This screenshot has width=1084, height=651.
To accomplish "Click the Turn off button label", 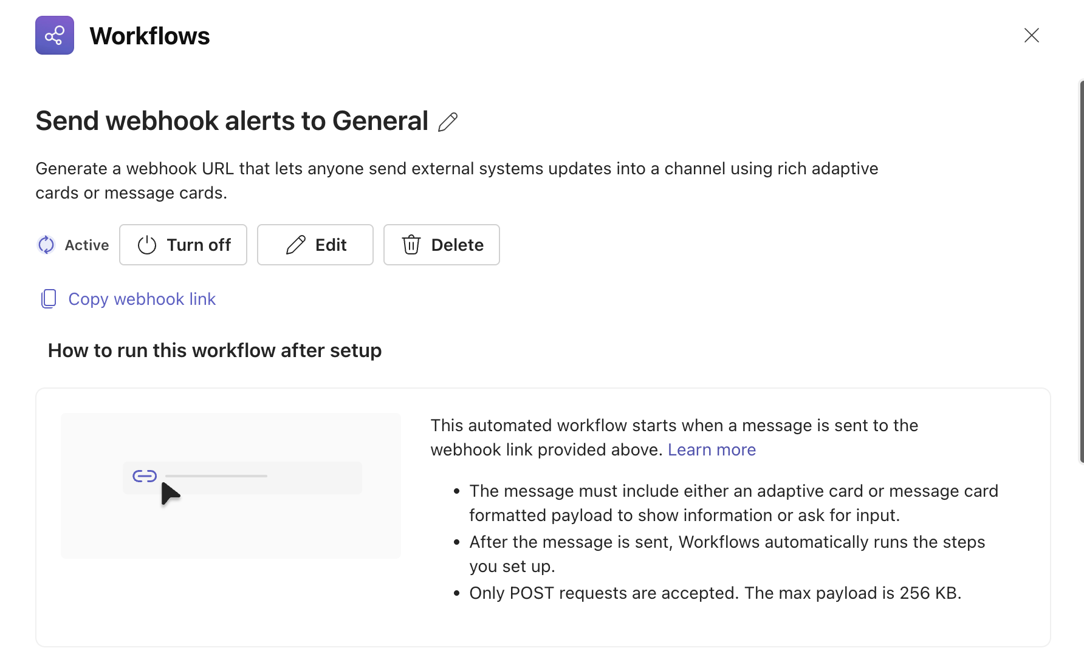I will (x=199, y=245).
